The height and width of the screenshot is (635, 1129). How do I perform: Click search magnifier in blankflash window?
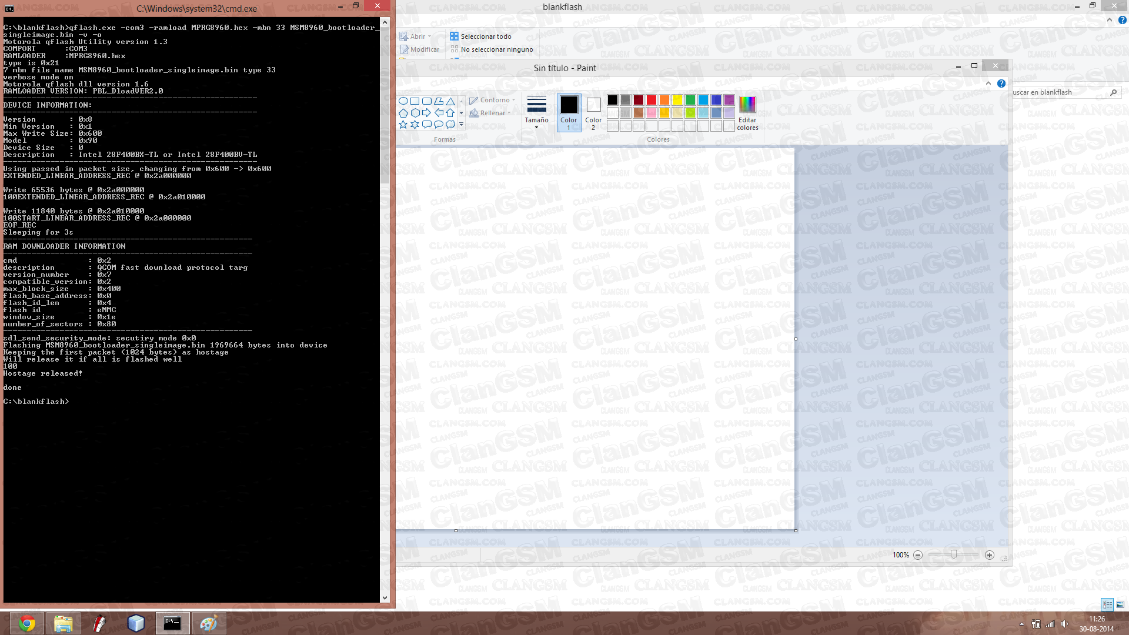(x=1113, y=92)
